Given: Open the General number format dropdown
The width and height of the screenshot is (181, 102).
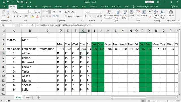Looking at the screenshot, I should (101, 12).
